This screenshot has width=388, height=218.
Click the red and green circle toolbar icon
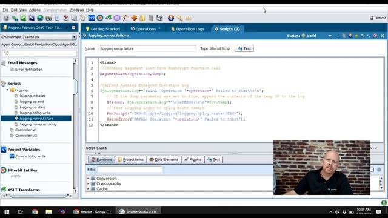tap(100, 18)
